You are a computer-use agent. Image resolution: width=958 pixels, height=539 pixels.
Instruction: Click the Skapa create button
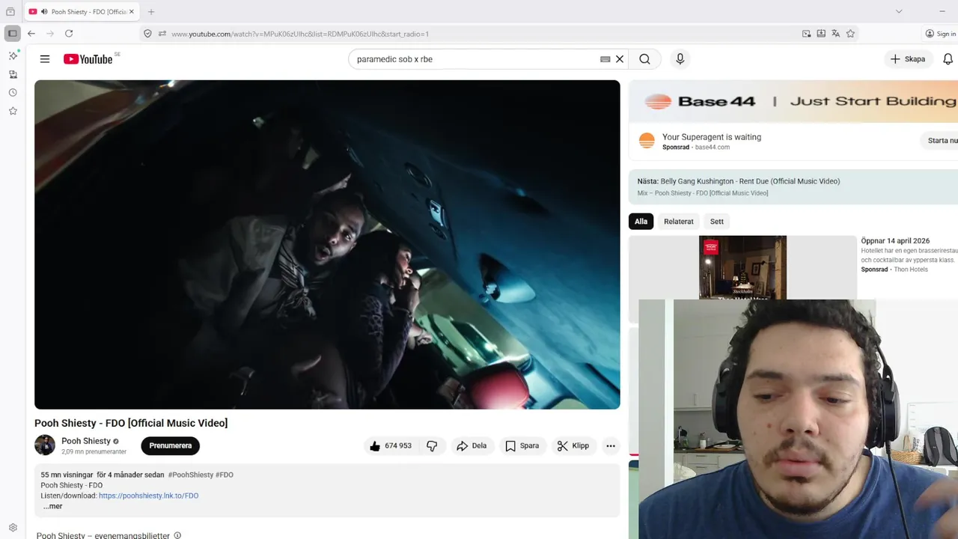point(908,59)
